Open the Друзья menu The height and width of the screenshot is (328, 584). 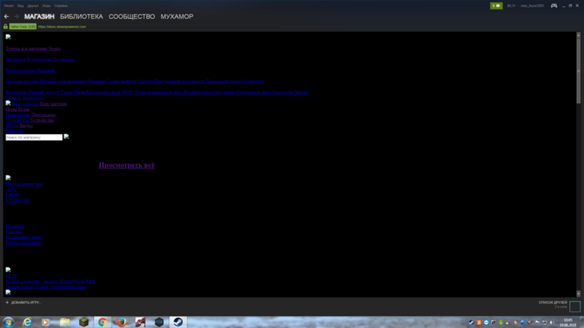coord(33,6)
